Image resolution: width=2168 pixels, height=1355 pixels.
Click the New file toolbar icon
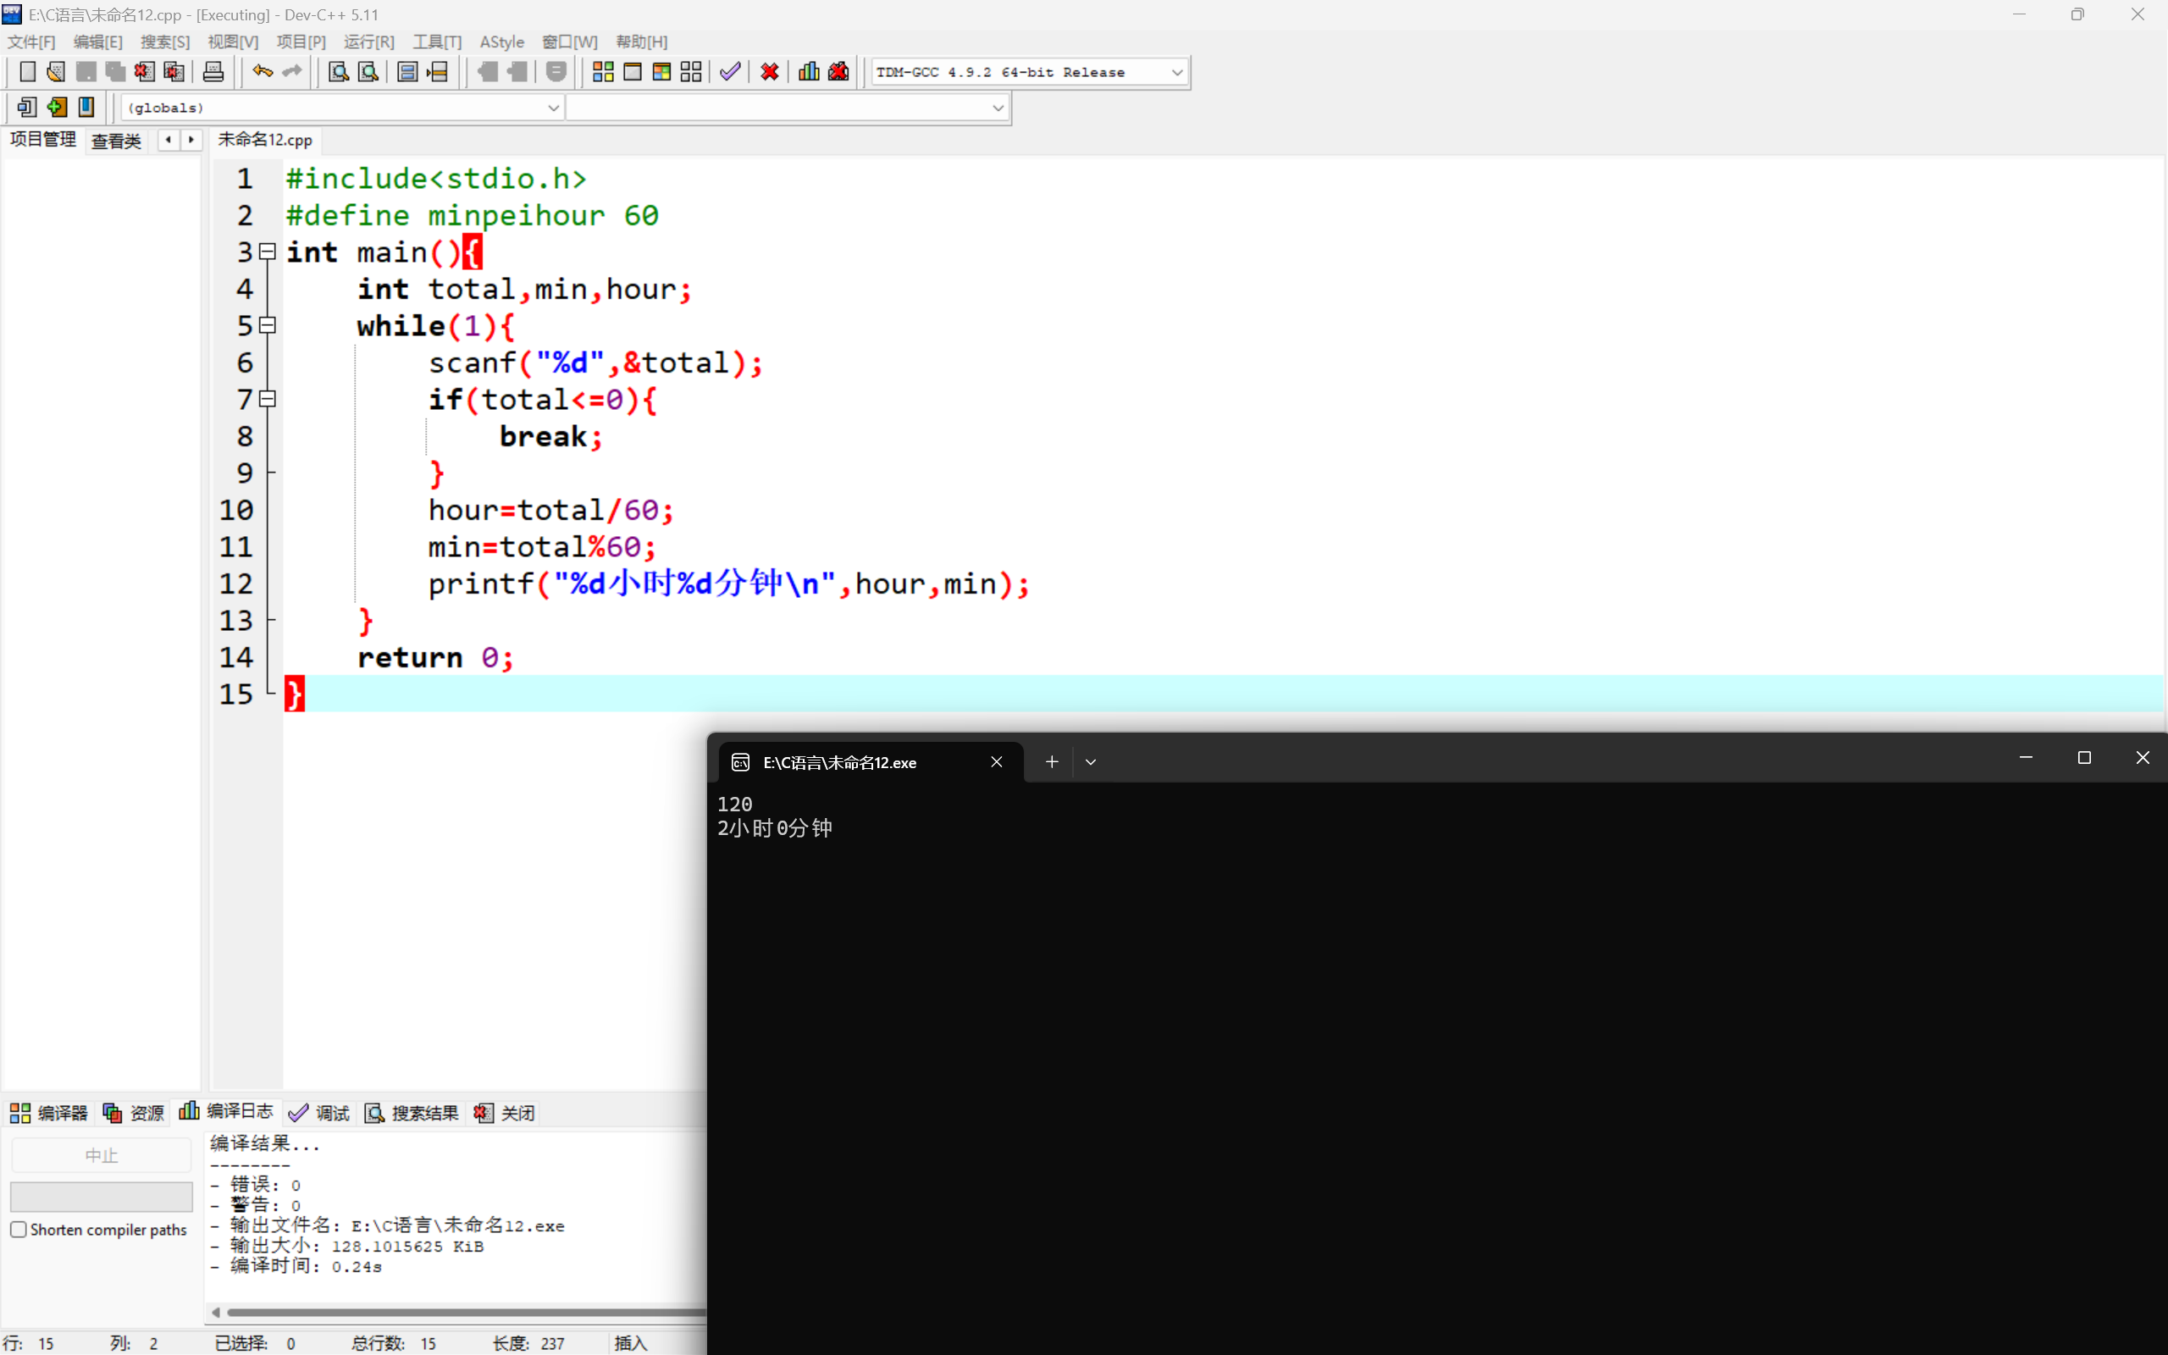[x=27, y=72]
